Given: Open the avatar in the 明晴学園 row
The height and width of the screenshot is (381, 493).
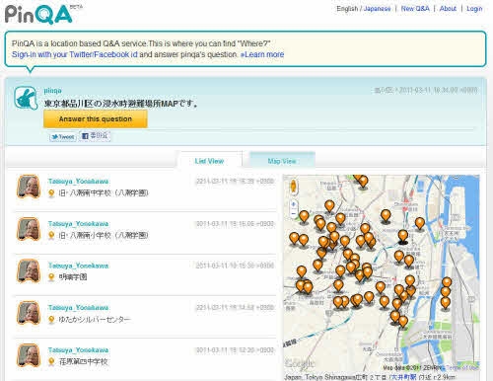Looking at the screenshot, I should tap(29, 270).
